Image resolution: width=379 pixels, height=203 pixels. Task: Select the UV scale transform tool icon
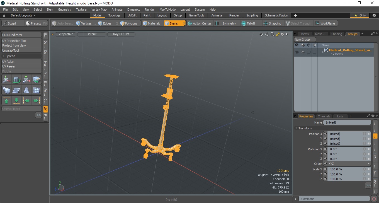coord(27,80)
